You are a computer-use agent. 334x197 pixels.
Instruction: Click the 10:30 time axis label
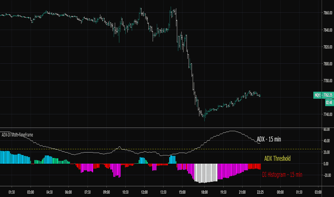point(125,192)
